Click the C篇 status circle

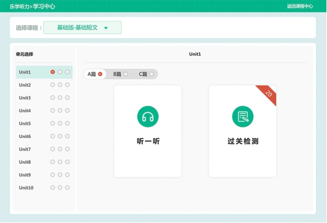152,74
